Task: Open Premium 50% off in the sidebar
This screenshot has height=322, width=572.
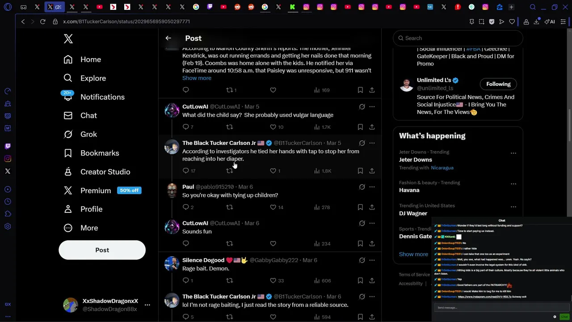Action: (x=102, y=191)
